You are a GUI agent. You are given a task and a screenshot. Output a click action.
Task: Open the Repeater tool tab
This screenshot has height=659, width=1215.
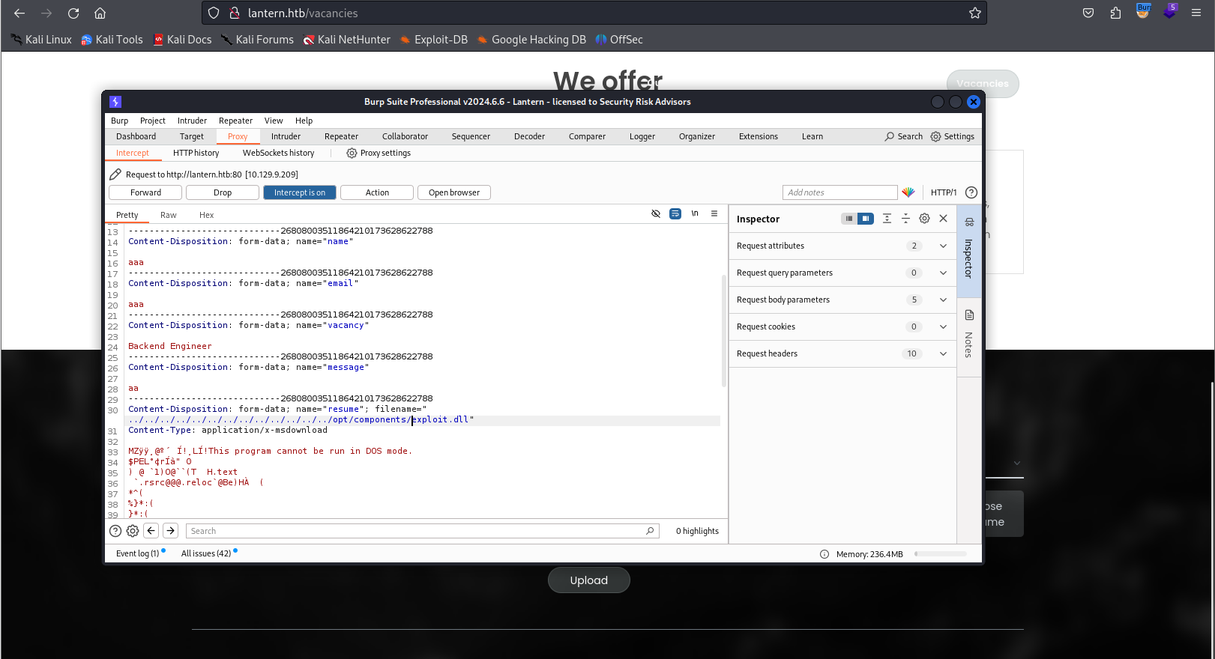(342, 136)
